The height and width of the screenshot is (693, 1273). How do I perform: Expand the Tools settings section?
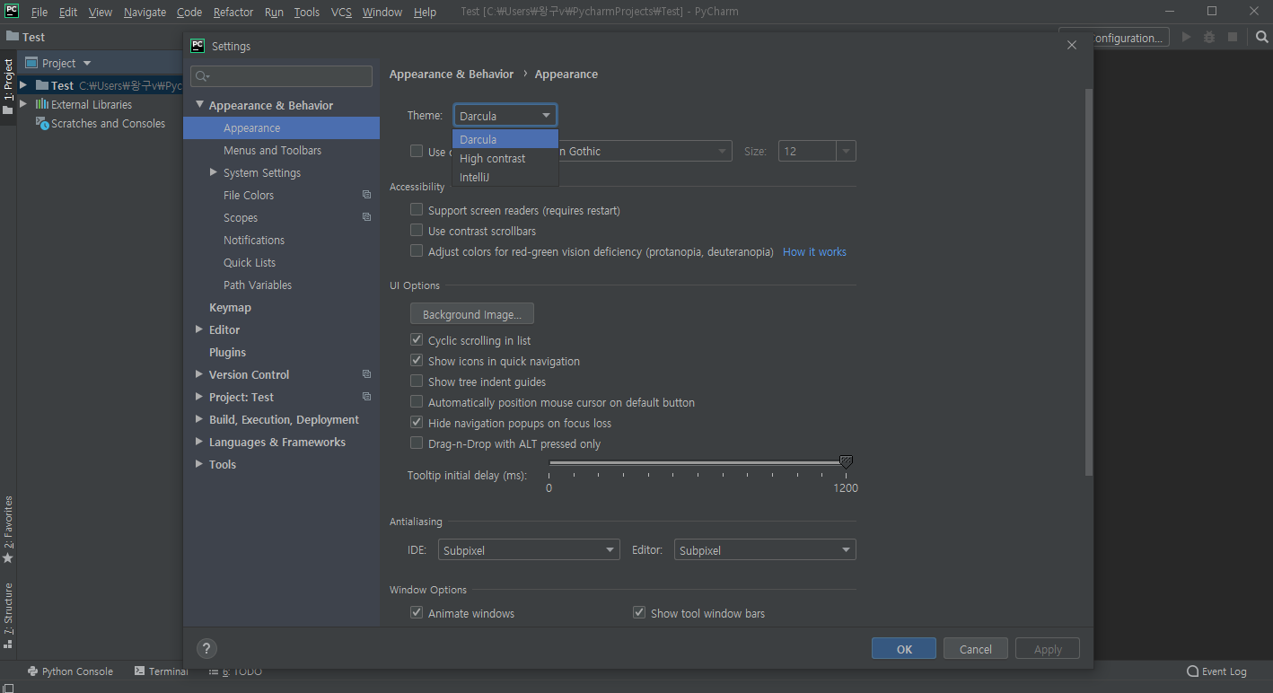[x=199, y=464]
